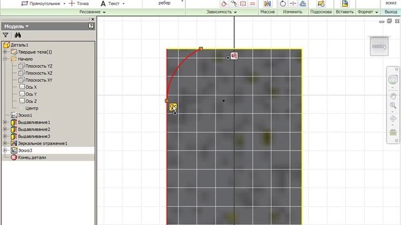
Task: Expand Зеркальное отражение1 node
Action: tap(5, 143)
